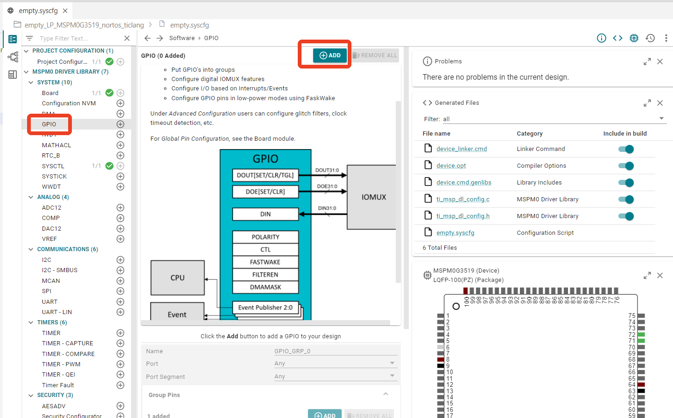Click the ADD button for GPIO
The height and width of the screenshot is (418, 673).
pyautogui.click(x=330, y=55)
